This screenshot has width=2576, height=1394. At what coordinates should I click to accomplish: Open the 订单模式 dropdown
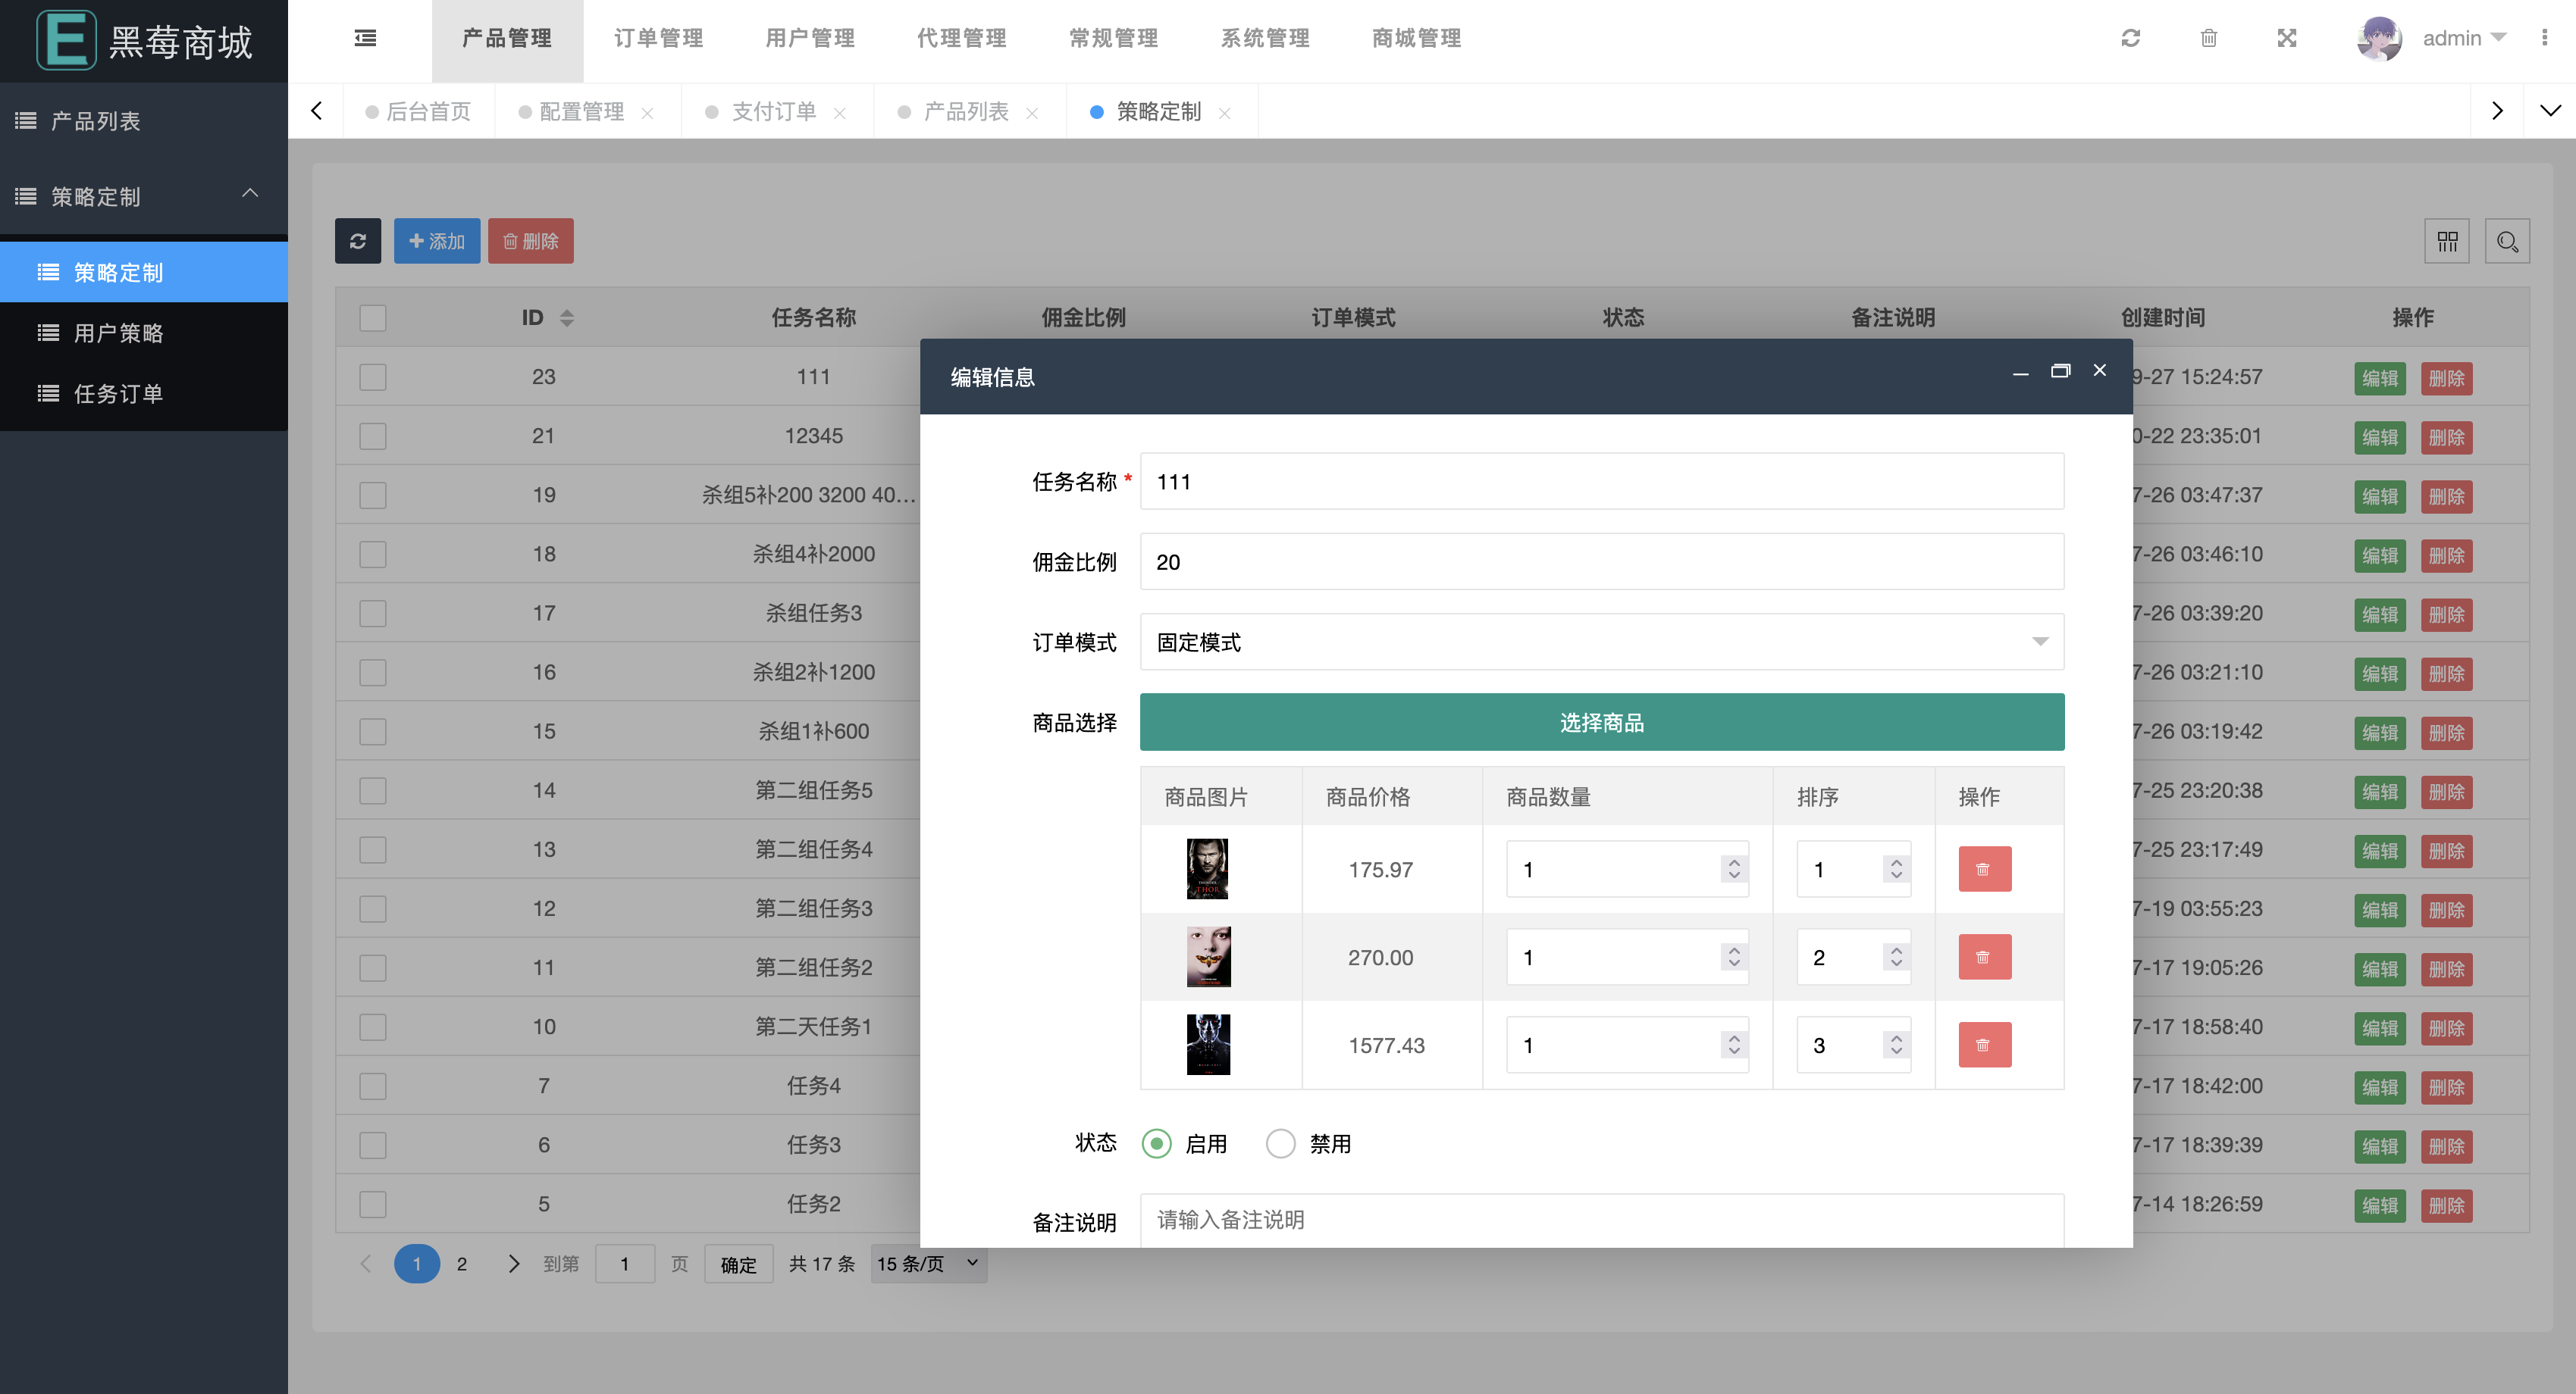pyautogui.click(x=1601, y=642)
